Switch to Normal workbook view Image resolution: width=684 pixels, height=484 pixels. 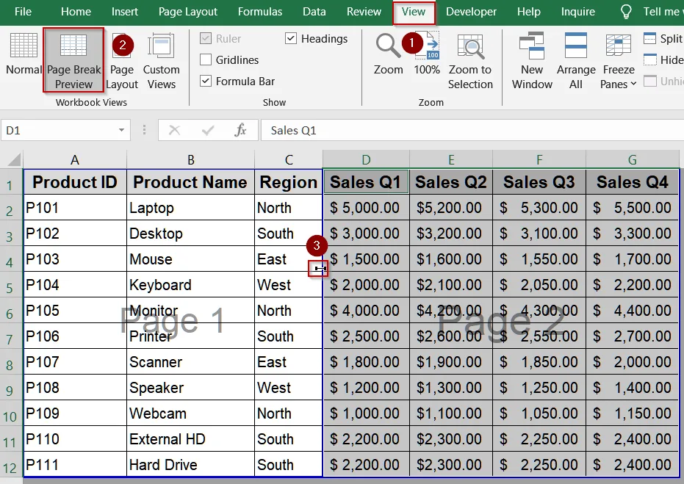click(24, 54)
